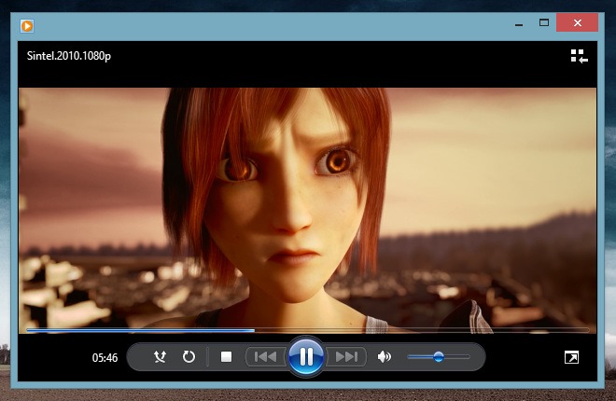Minimize the player window

[519, 23]
